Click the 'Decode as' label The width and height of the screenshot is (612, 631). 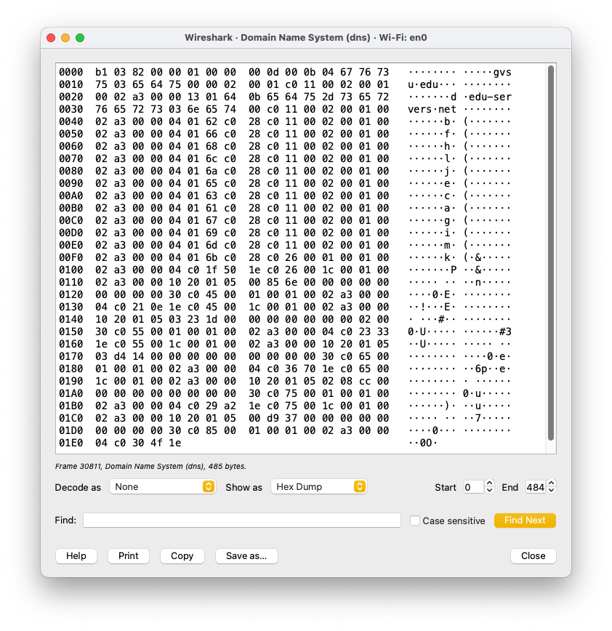tap(78, 487)
